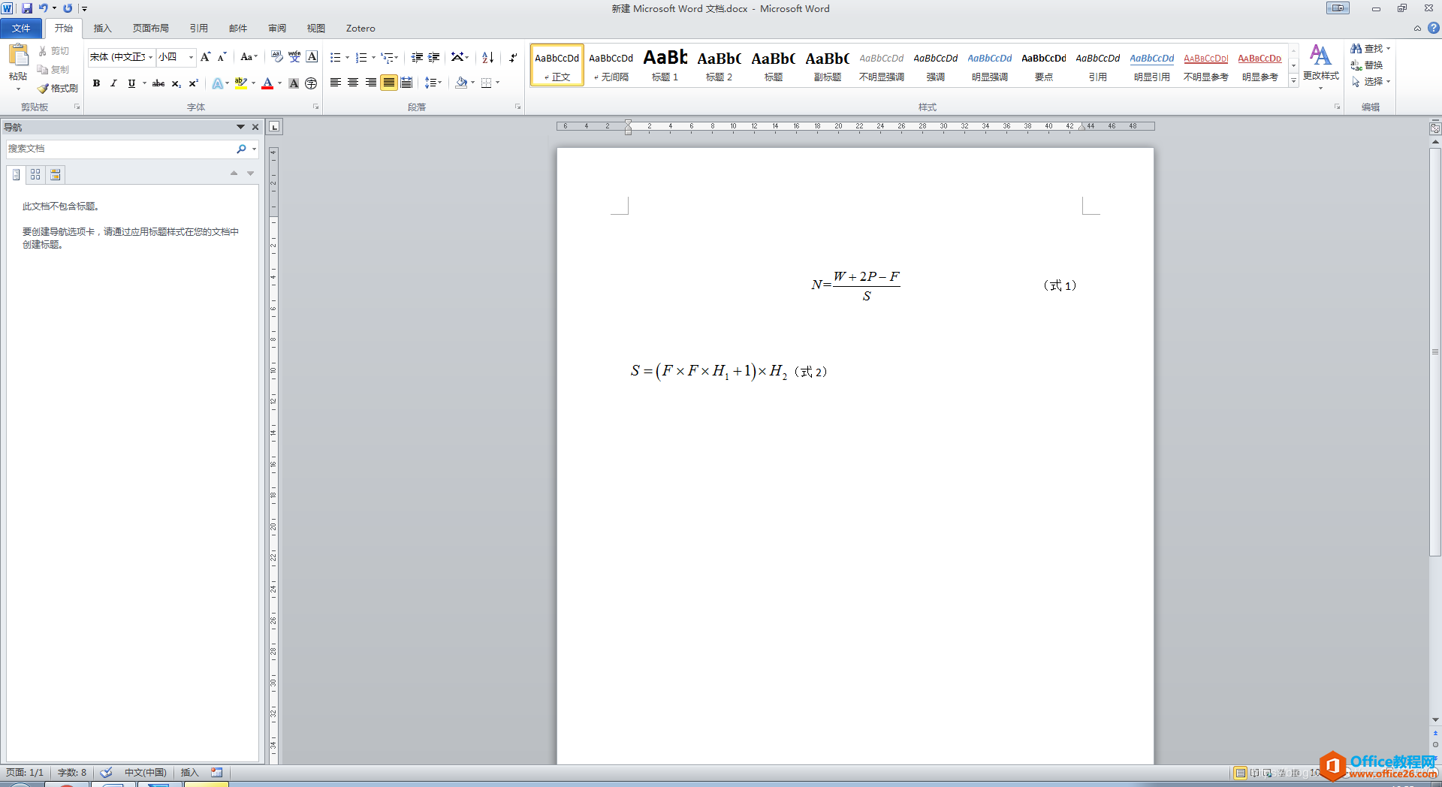Toggle bold formatting
1442x787 pixels.
coord(96,83)
